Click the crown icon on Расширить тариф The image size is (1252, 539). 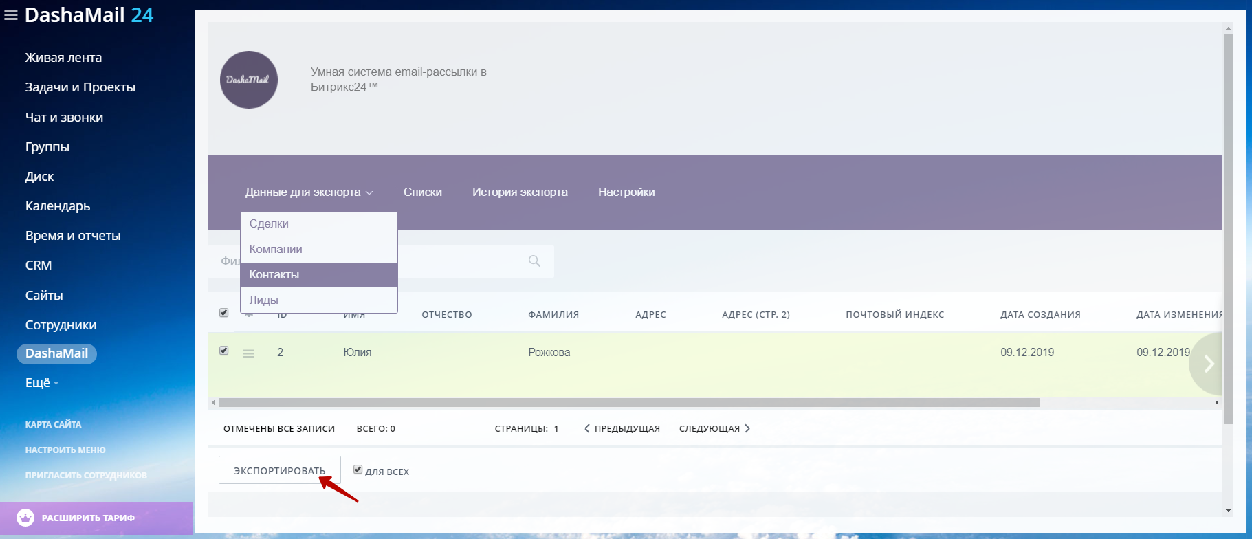[25, 518]
